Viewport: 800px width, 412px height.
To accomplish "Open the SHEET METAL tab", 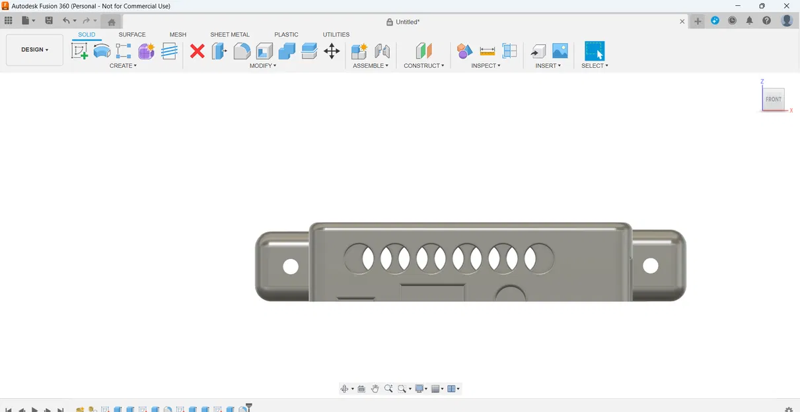I will click(229, 34).
